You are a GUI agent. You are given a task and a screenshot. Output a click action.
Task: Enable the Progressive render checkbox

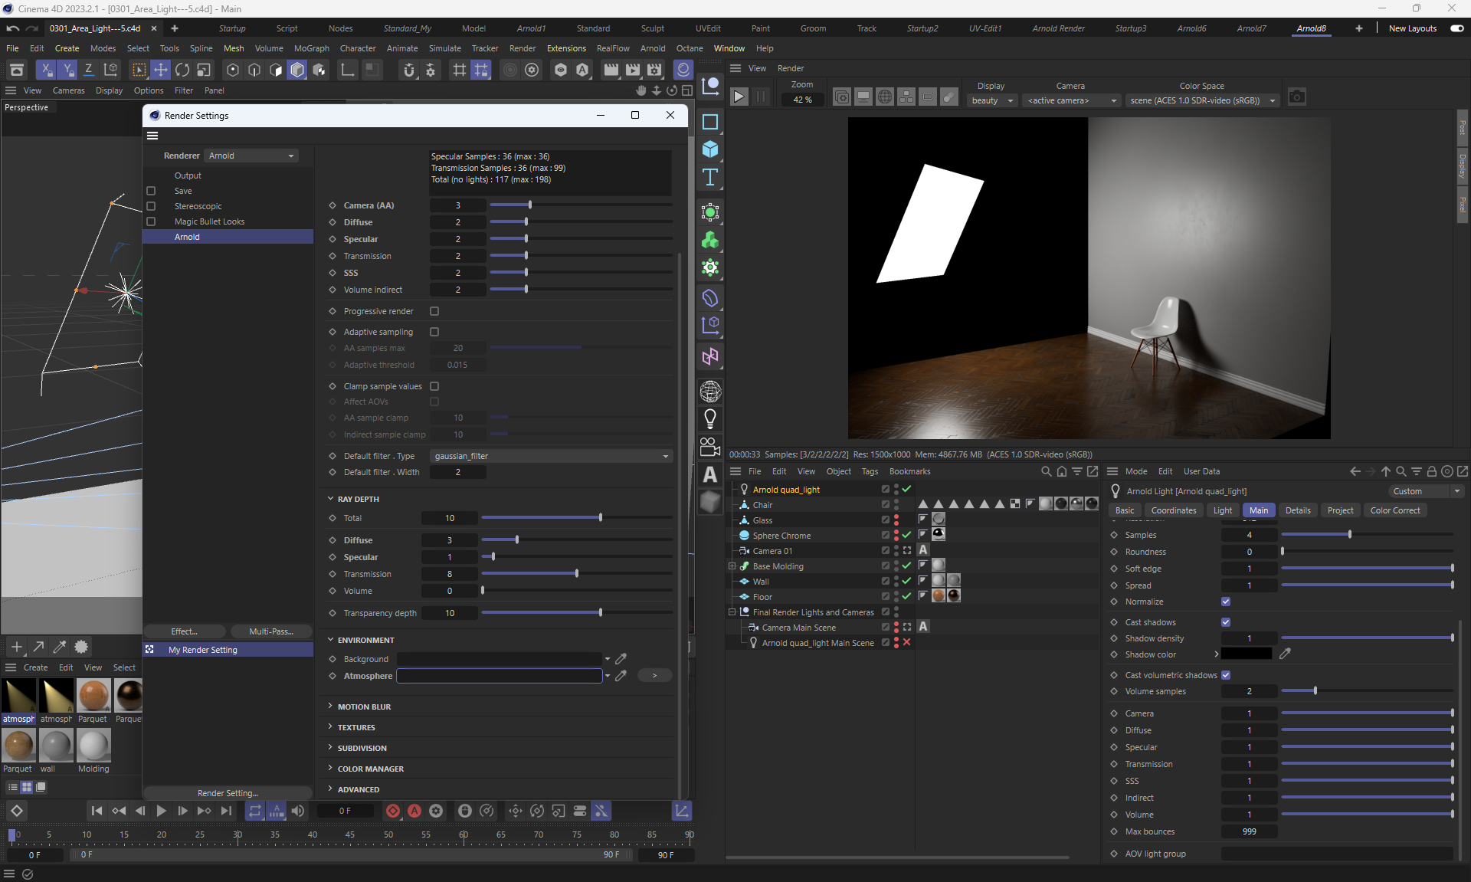[434, 311]
